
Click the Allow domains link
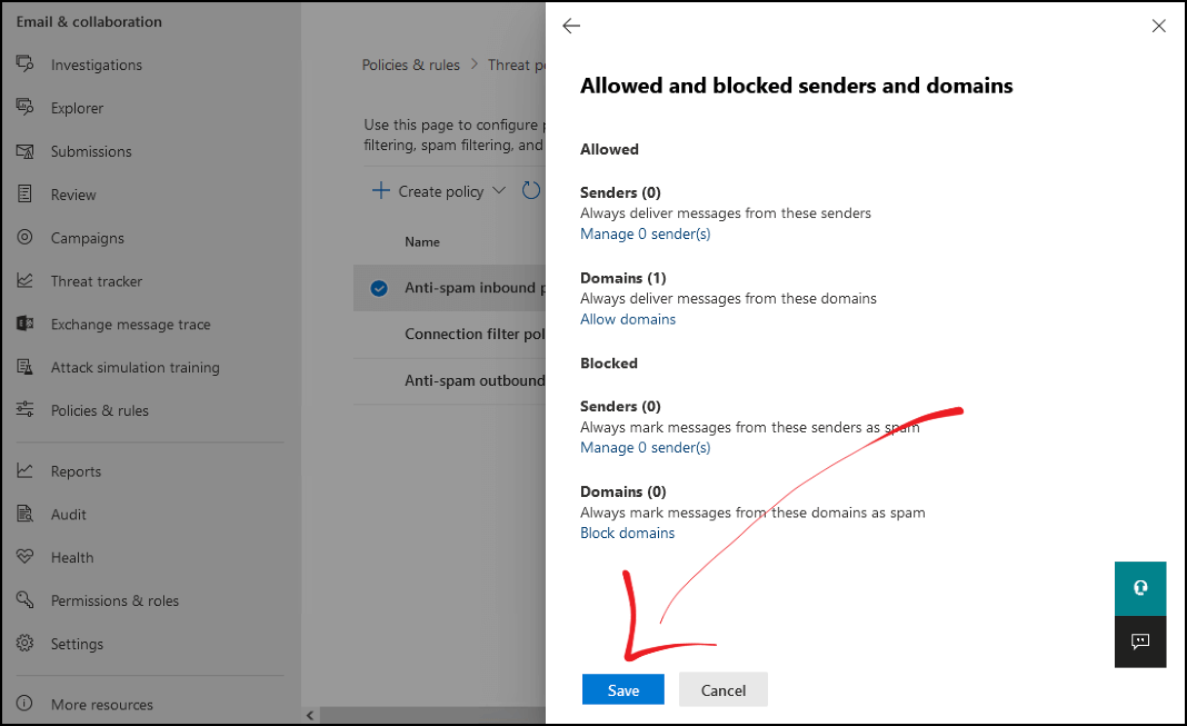[628, 319]
